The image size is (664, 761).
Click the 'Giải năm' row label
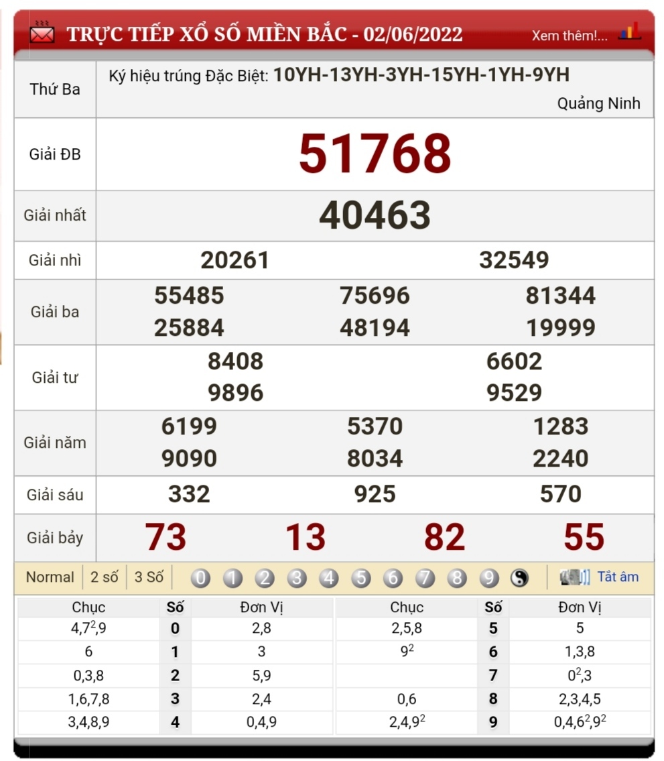click(55, 443)
